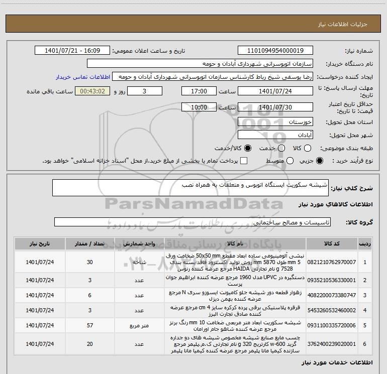Click the glass industry liquid glue item name

tap(235, 344)
